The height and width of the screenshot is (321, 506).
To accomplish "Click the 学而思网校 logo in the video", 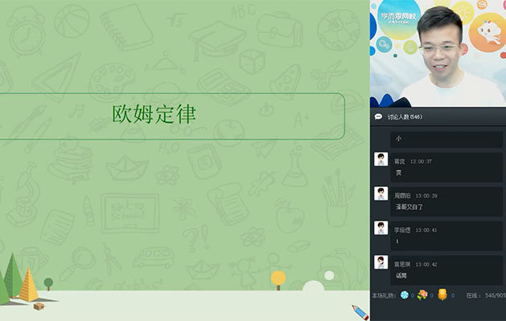I will point(399,18).
